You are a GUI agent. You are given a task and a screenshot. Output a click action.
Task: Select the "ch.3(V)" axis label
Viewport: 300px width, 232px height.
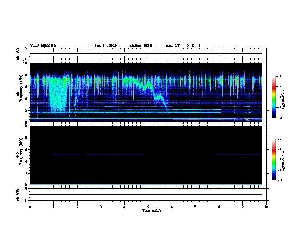[x=18, y=194]
